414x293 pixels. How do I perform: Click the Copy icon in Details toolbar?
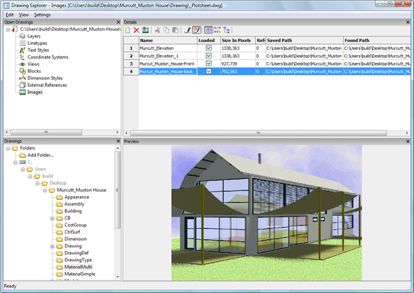(167, 30)
